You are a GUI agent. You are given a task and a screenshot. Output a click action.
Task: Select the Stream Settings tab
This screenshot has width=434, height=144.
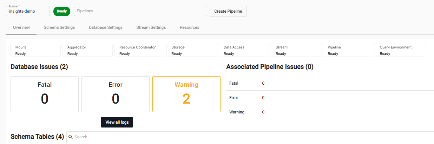[151, 27]
